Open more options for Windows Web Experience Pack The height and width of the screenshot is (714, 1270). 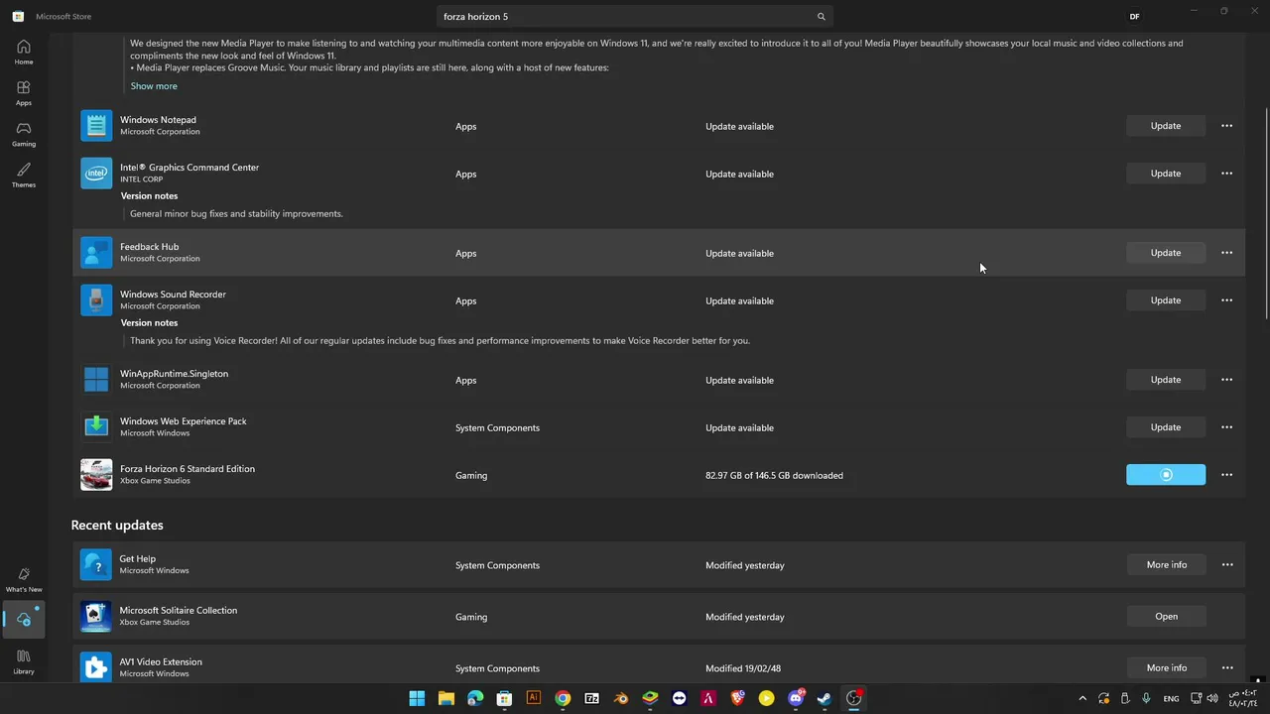coord(1226,427)
